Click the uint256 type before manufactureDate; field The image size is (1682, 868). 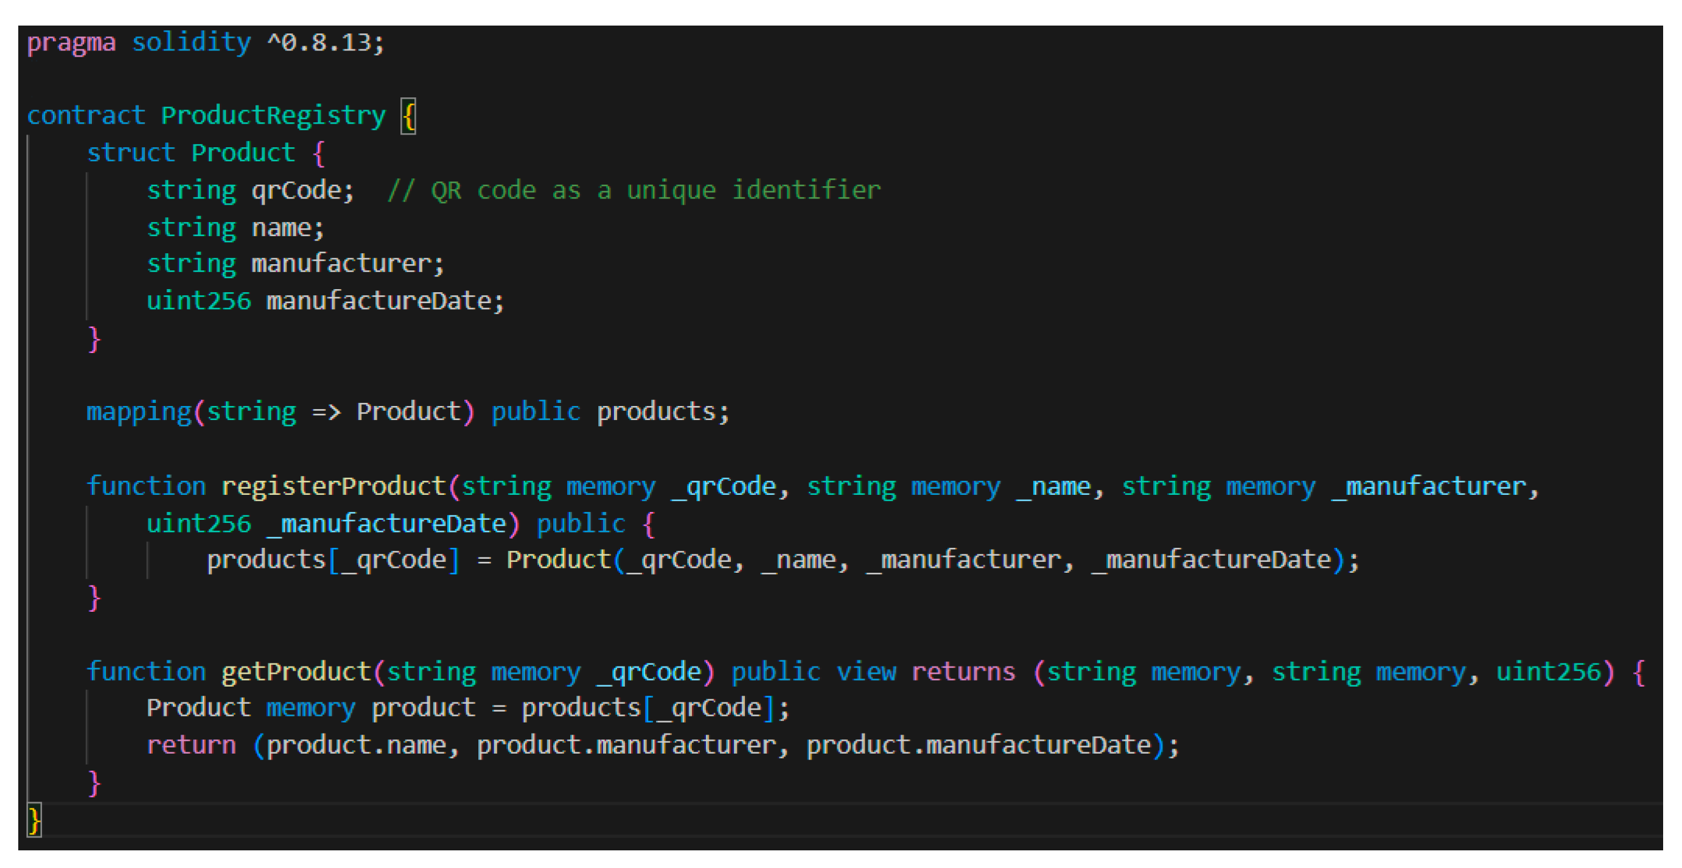(x=198, y=301)
